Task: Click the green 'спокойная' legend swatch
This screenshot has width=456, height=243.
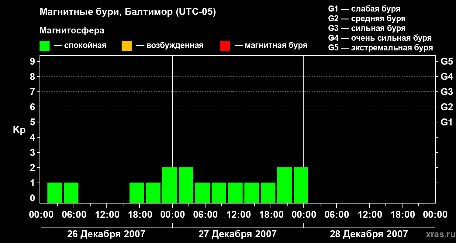Action: [45, 46]
